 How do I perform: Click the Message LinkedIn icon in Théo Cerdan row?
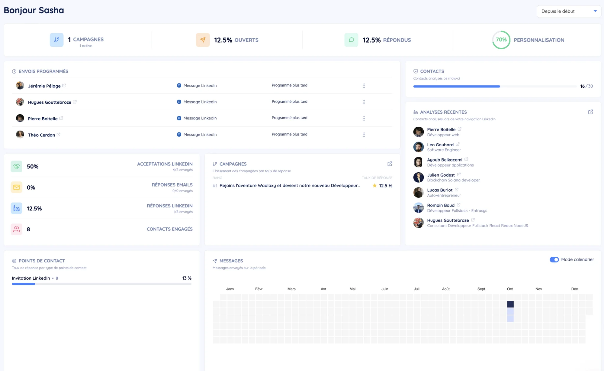(x=179, y=135)
